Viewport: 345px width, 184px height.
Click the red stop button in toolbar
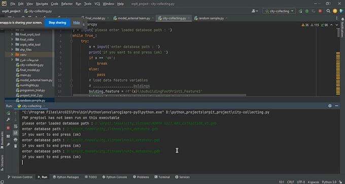(x=320, y=11)
